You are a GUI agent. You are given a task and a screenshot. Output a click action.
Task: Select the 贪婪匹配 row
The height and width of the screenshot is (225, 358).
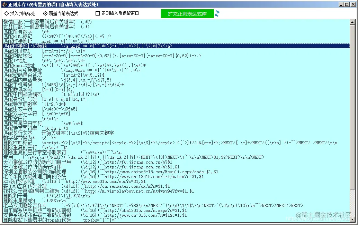click(x=176, y=27)
